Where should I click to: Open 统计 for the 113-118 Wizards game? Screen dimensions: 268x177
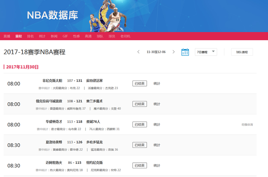pyautogui.click(x=157, y=124)
